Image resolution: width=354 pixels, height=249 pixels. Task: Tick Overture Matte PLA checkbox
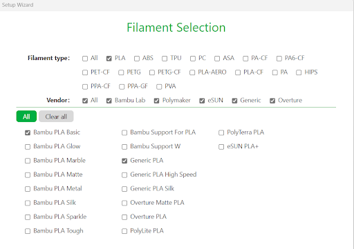124,203
